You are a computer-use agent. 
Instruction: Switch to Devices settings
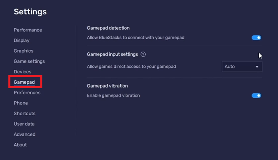pyautogui.click(x=22, y=72)
